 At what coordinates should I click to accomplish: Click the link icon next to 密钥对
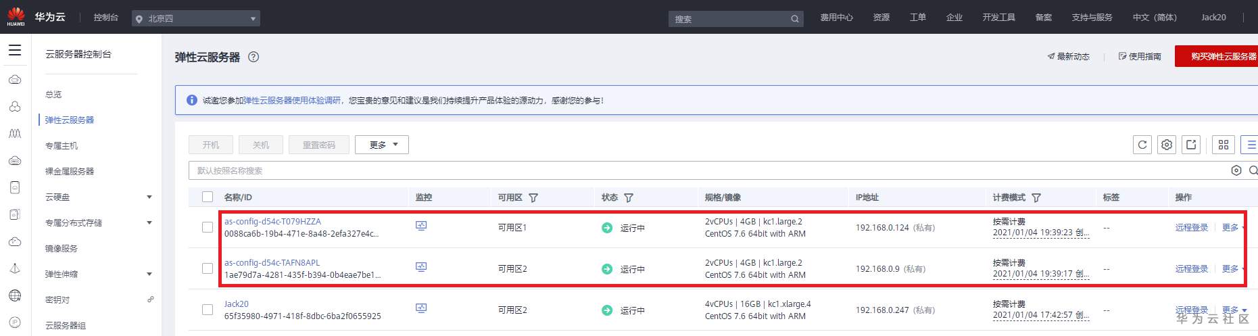150,299
